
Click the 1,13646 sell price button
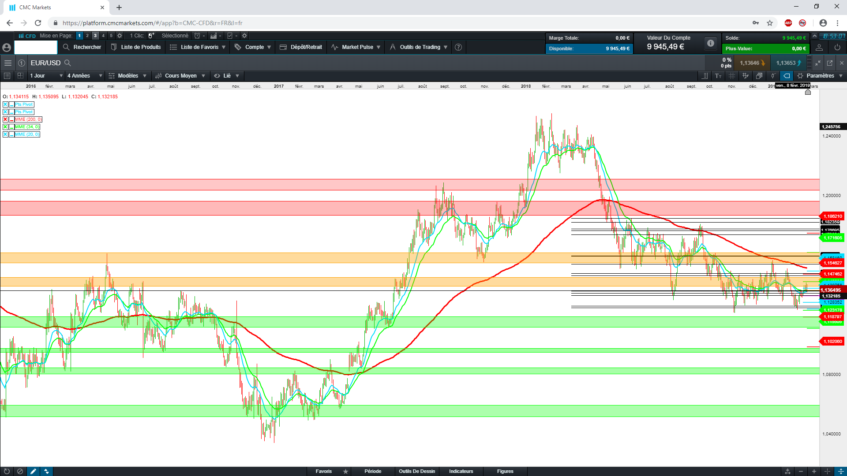click(752, 63)
